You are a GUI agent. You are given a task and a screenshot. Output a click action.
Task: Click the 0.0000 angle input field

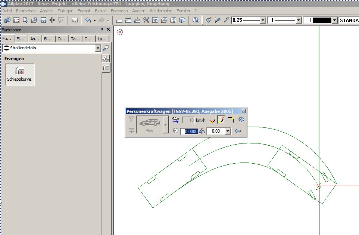point(189,131)
